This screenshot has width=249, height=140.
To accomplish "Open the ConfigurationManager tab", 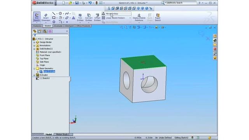I will (45, 31).
